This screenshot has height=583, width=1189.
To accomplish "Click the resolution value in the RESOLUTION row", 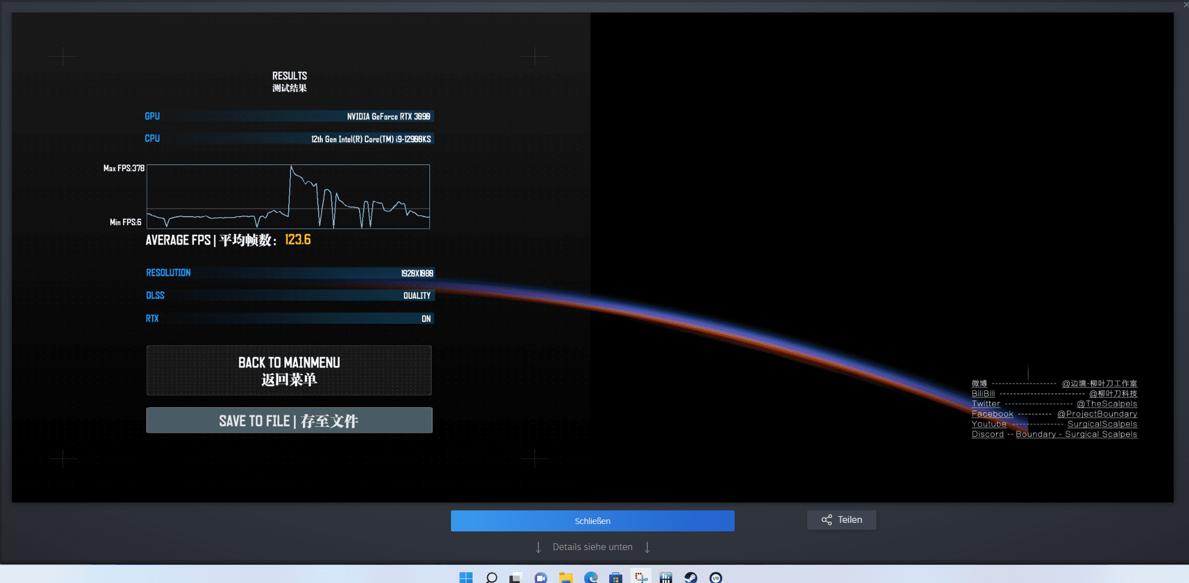I will point(417,273).
